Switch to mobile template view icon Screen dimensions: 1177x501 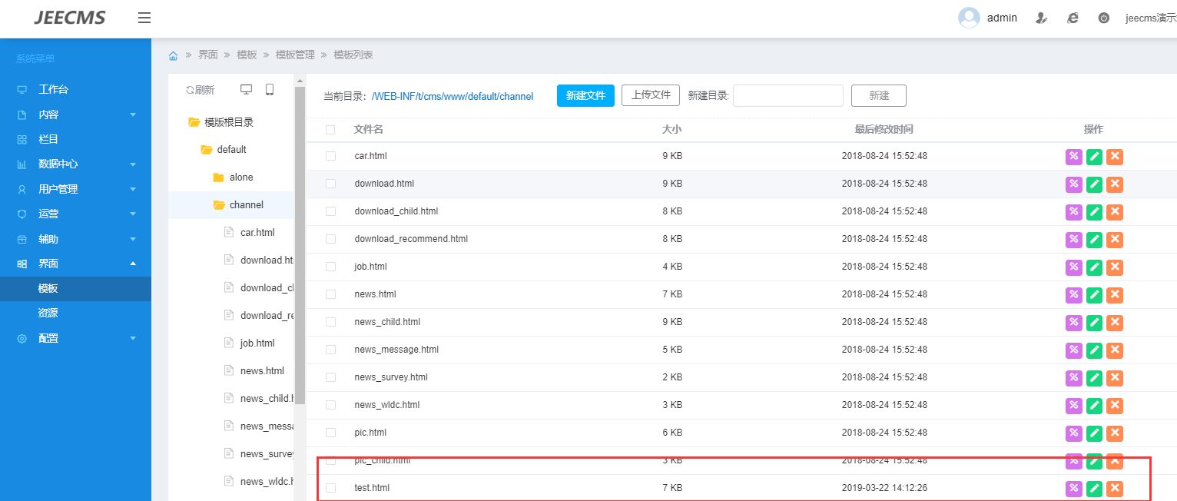270,90
